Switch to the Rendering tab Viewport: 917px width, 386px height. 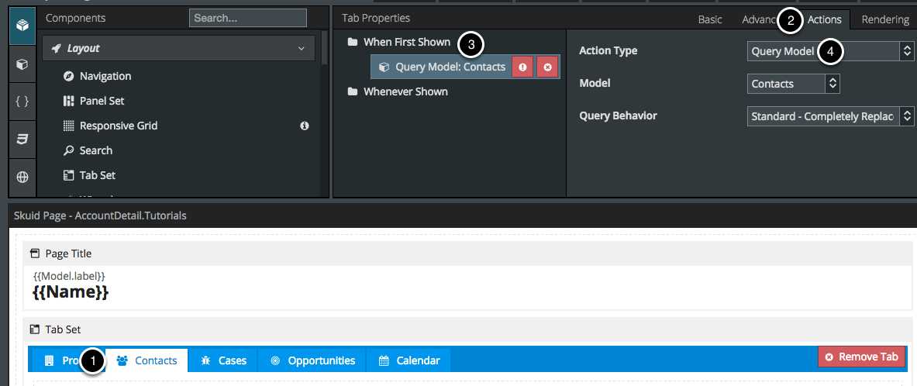click(884, 19)
